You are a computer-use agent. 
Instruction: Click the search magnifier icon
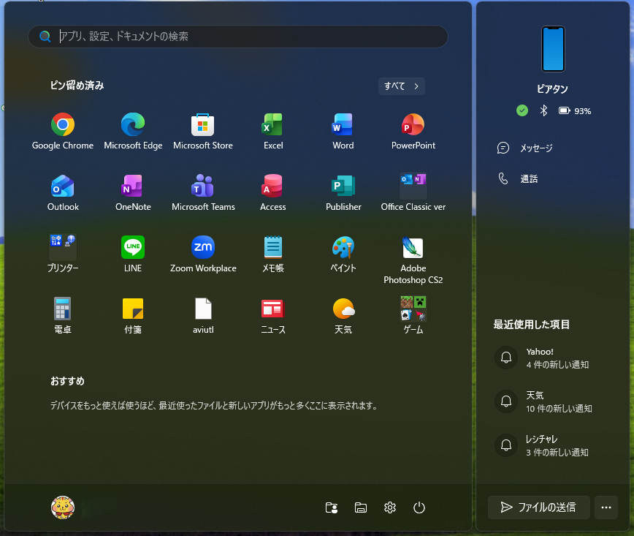45,37
